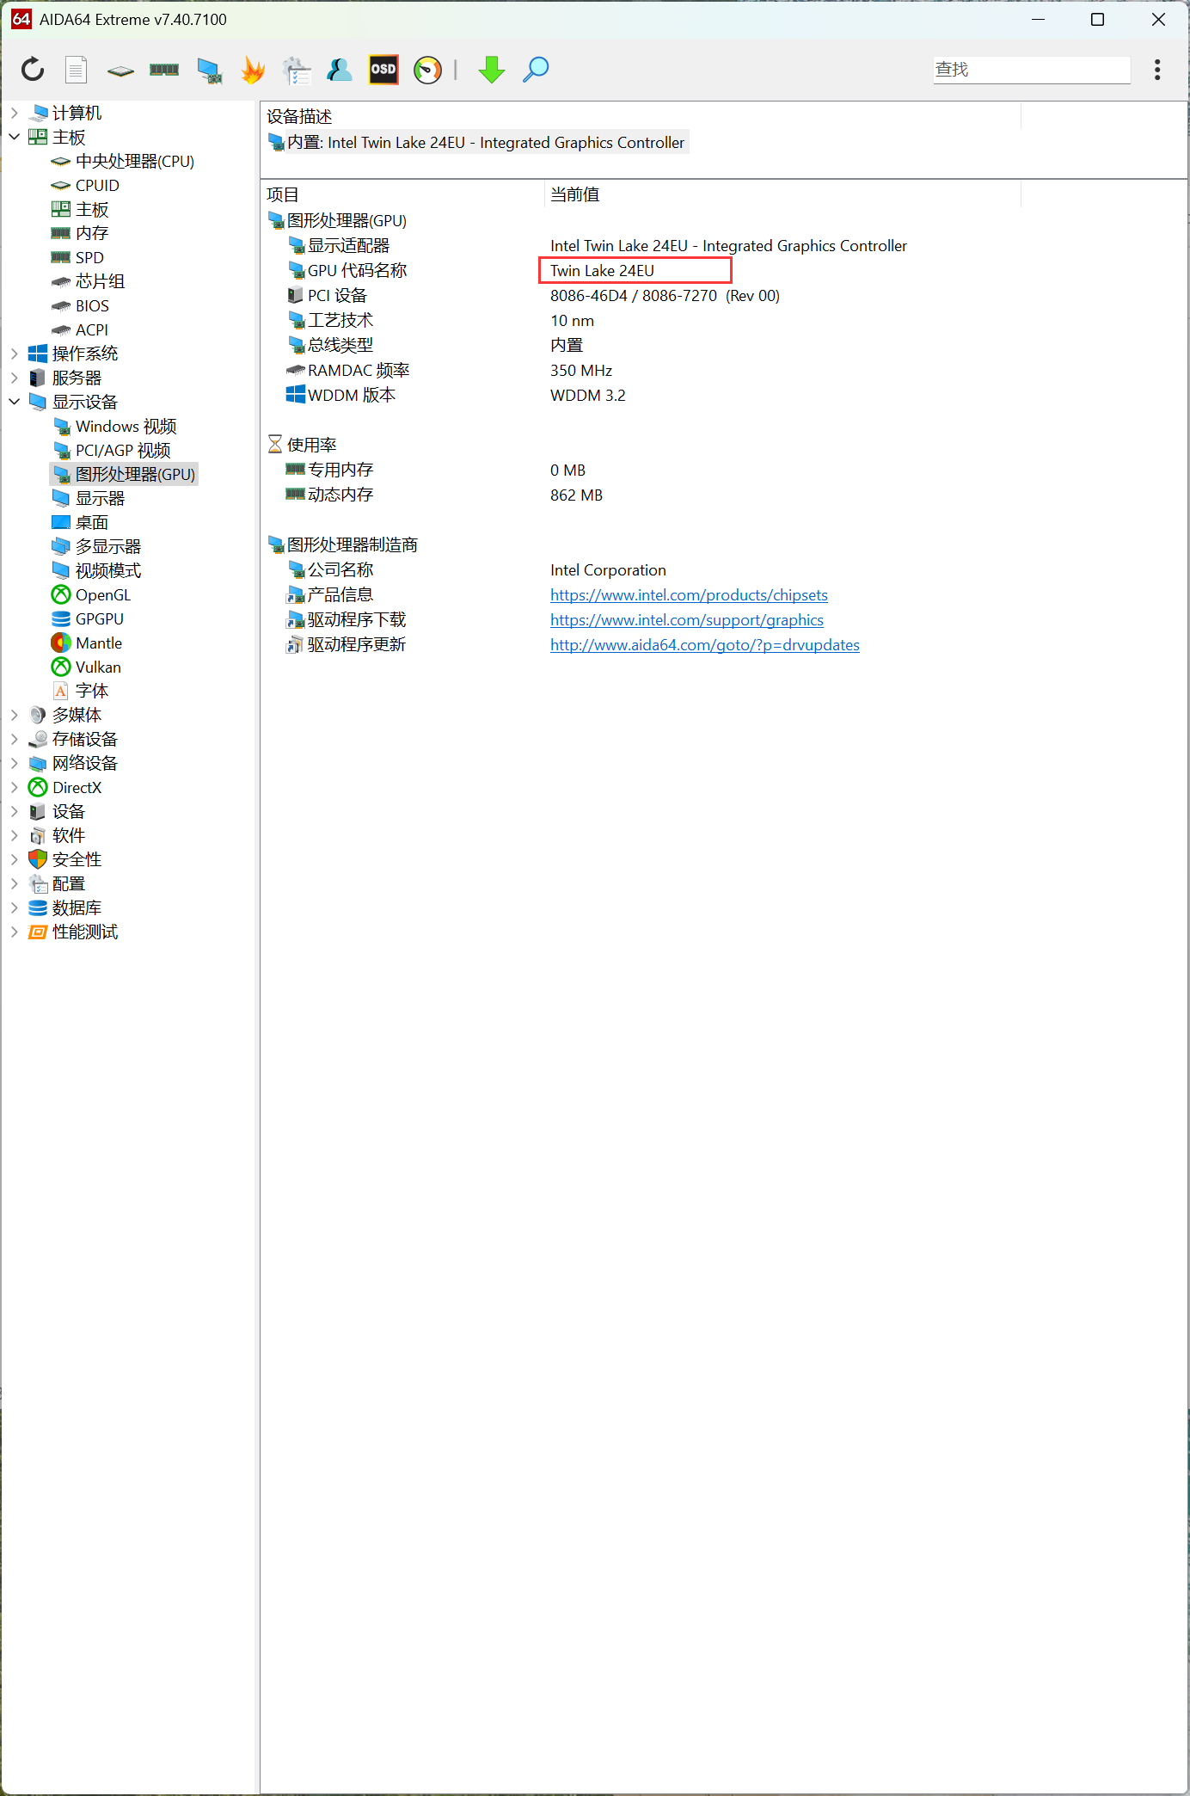The width and height of the screenshot is (1190, 1796).
Task: Select the BIOS tree item
Action: [x=80, y=305]
